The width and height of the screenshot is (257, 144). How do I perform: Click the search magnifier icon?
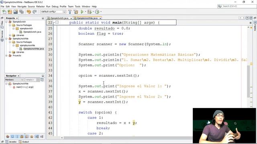pos(220,6)
